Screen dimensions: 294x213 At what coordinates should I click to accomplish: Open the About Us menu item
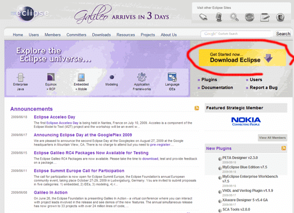coord(169,35)
